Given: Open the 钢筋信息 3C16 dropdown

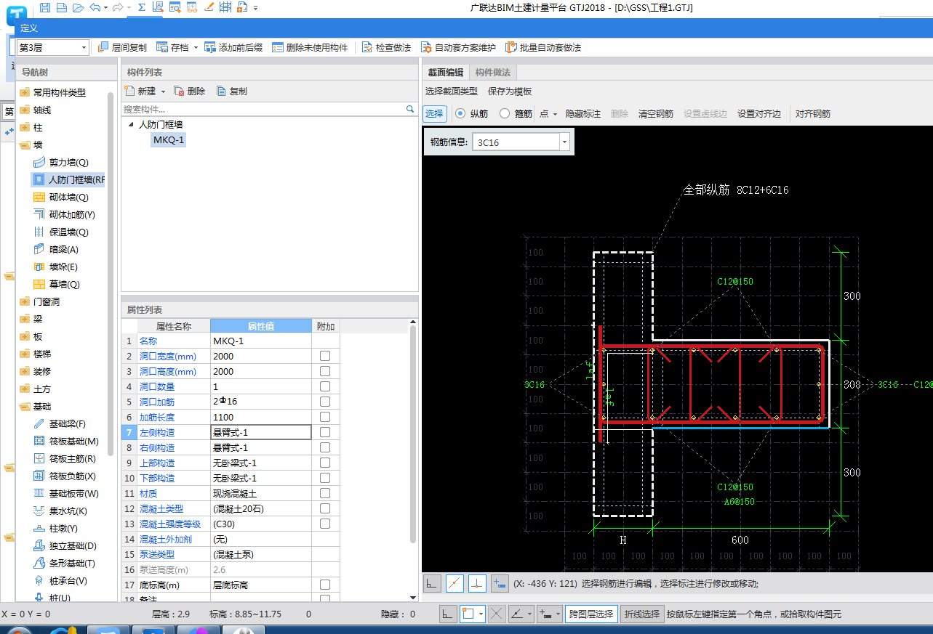Looking at the screenshot, I should coord(564,142).
